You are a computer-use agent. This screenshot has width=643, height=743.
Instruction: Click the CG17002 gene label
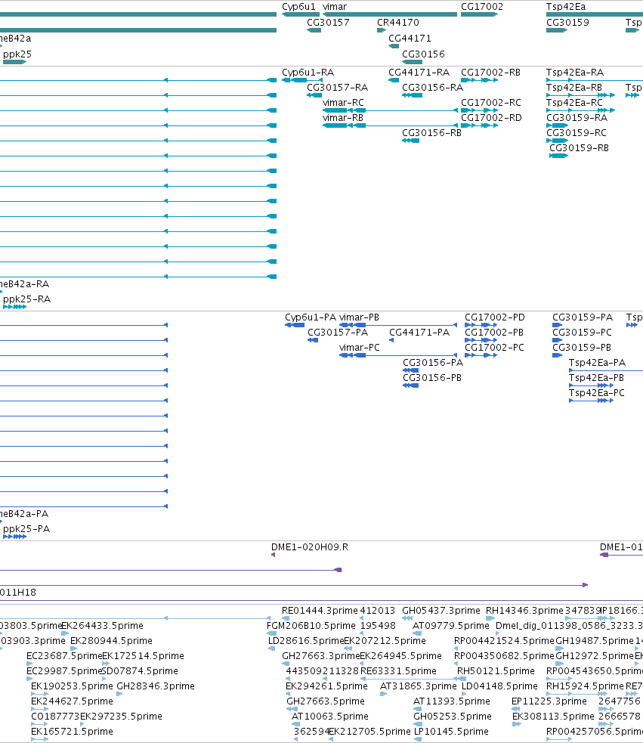482,7
